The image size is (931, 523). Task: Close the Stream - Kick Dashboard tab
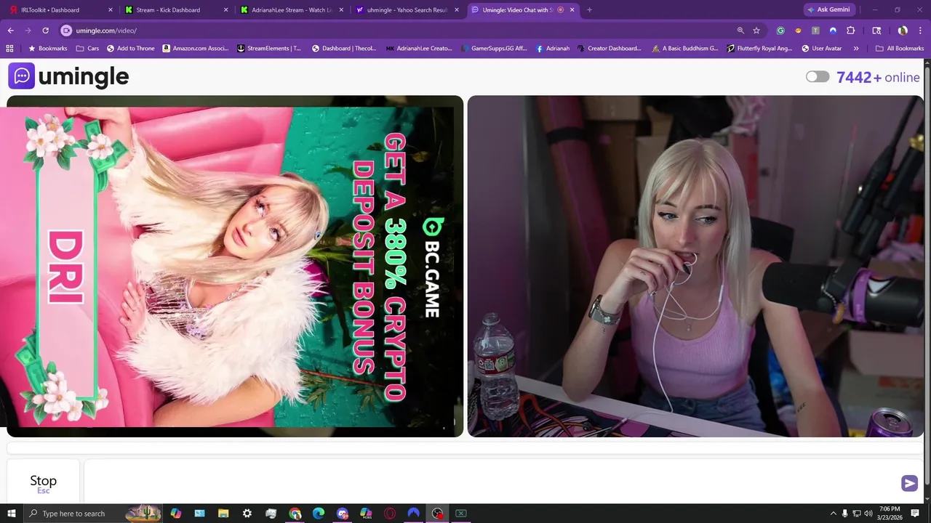(x=225, y=10)
